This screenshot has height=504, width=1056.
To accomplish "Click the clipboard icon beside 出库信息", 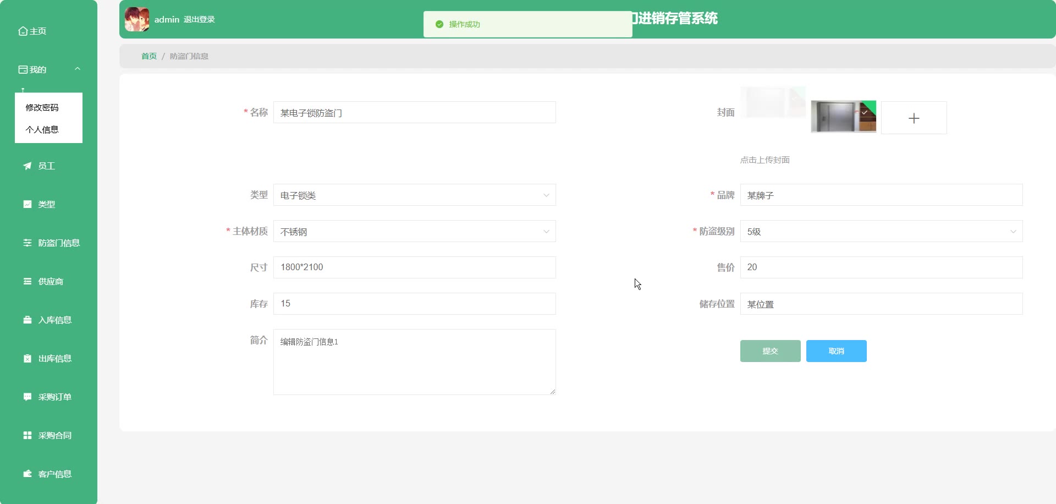I will [x=28, y=358].
